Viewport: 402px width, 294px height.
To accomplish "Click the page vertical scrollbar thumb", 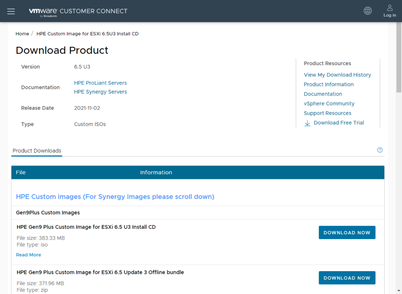I will (399, 57).
